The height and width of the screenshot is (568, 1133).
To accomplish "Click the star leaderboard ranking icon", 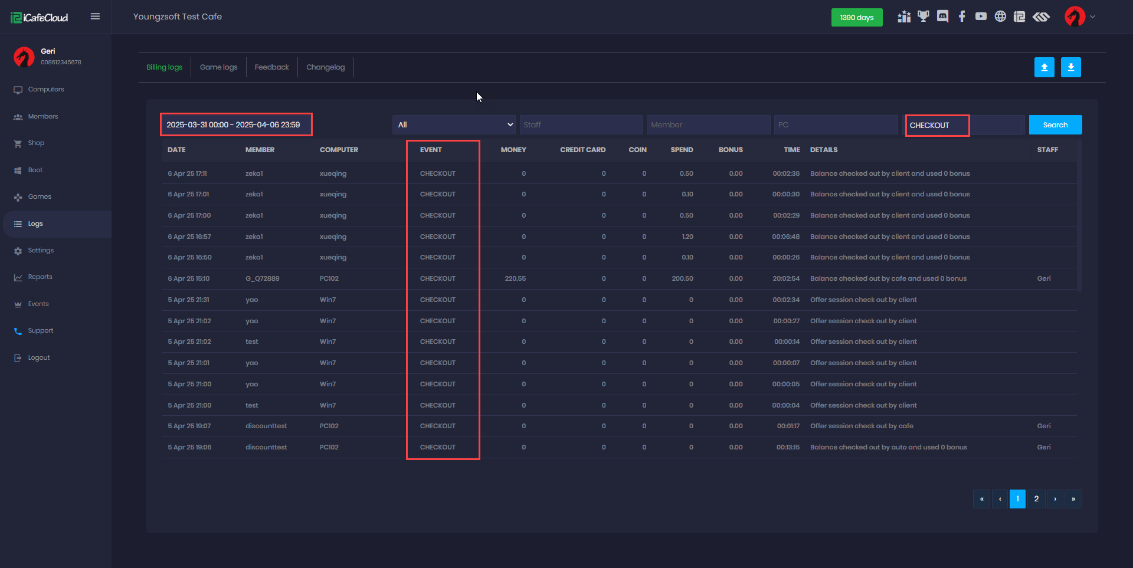I will (x=904, y=17).
